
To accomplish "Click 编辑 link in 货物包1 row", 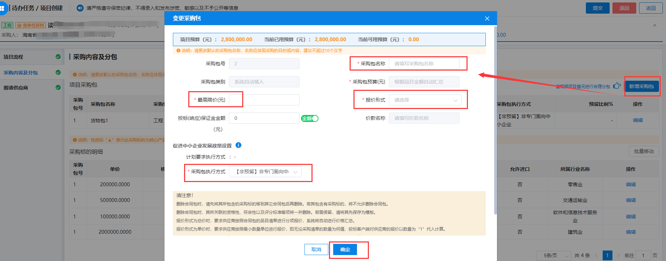I will pyautogui.click(x=638, y=120).
